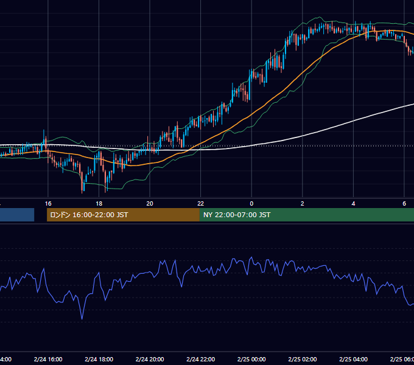This screenshot has width=414, height=365.
Task: Click the 6 label on the price chart time axis
Action: click(x=404, y=204)
